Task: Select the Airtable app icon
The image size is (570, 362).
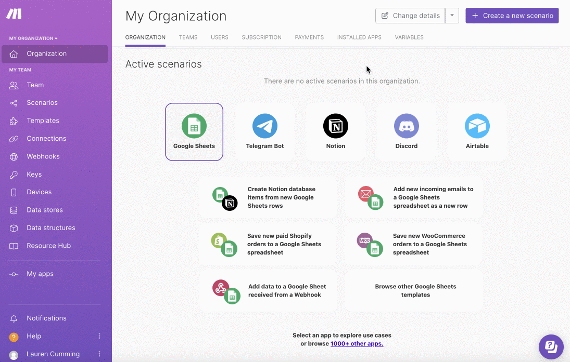Action: (477, 126)
